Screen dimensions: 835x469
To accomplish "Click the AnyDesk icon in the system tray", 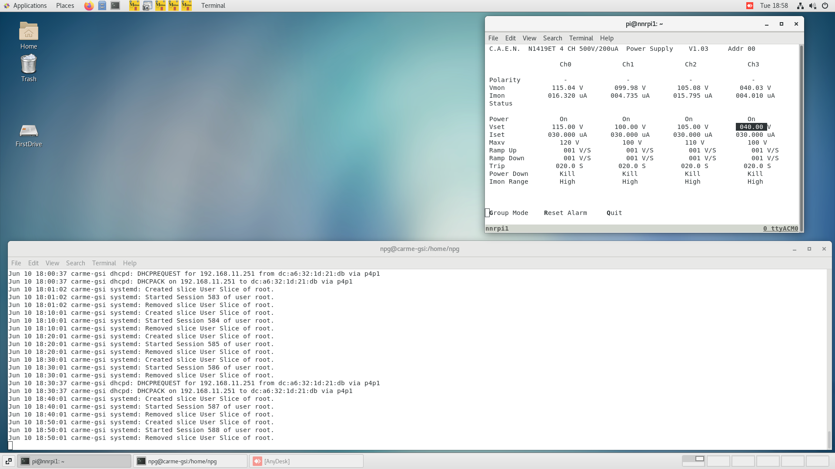I will click(x=750, y=6).
